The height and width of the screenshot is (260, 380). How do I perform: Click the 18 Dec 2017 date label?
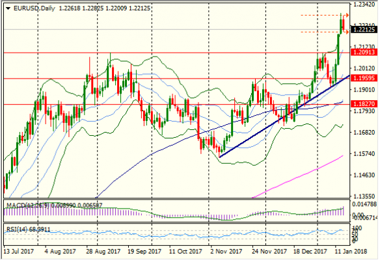click(x=310, y=252)
